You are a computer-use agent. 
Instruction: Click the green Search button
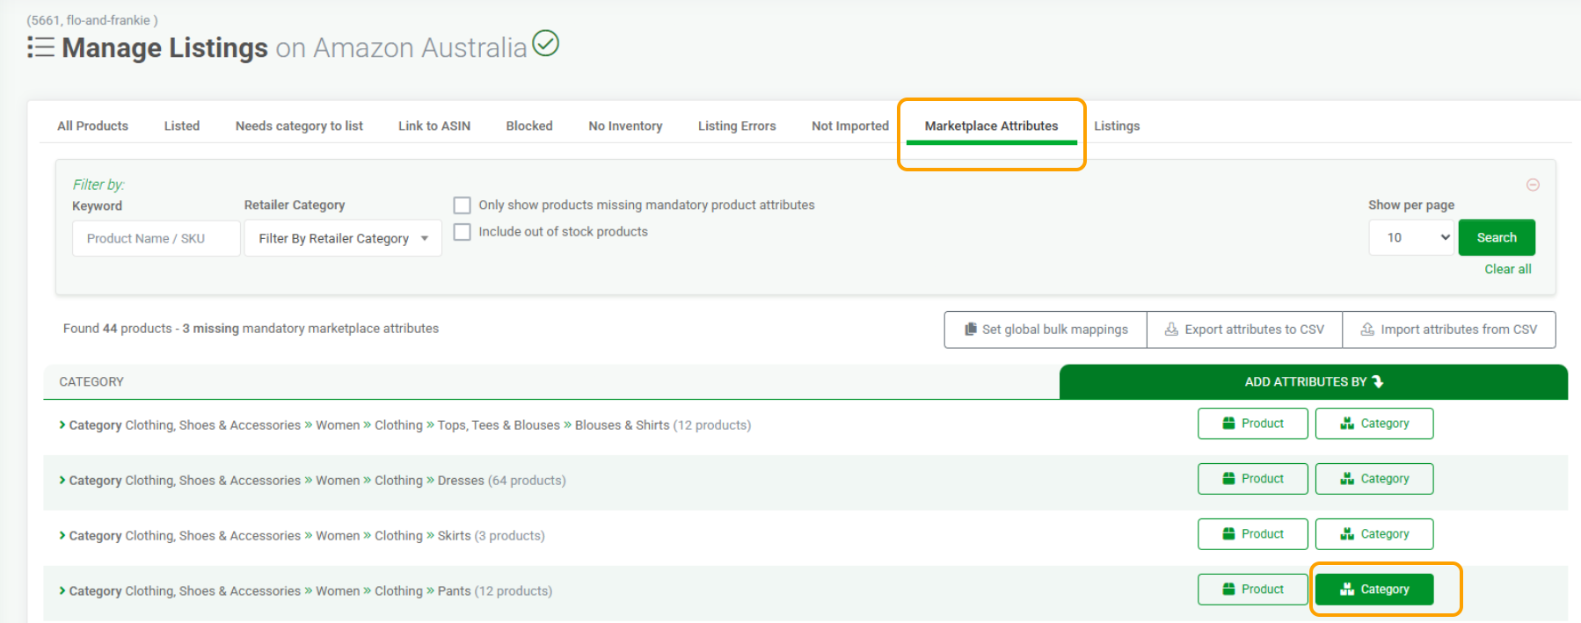1497,237
